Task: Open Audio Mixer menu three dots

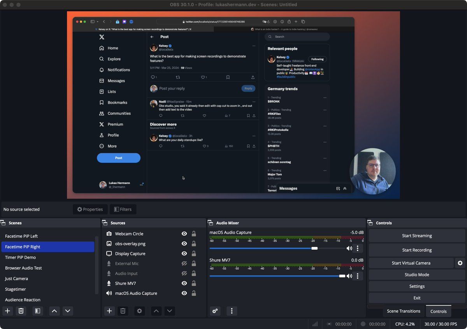Action: [x=232, y=311]
